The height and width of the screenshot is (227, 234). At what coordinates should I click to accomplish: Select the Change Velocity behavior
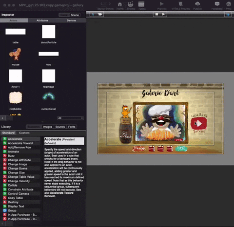(21, 181)
